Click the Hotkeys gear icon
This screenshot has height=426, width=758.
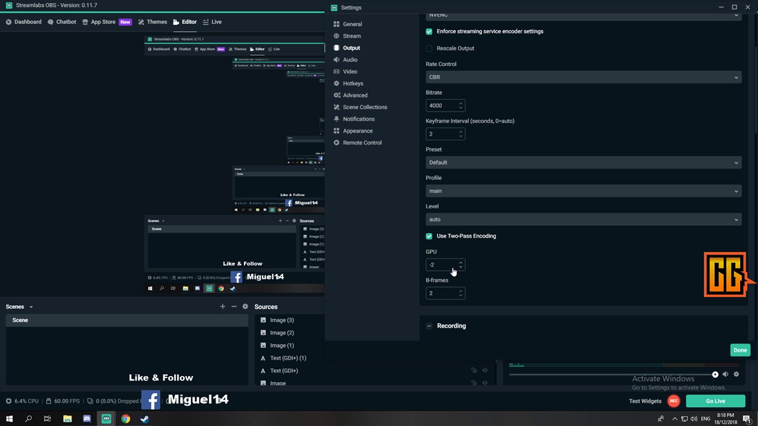336,83
